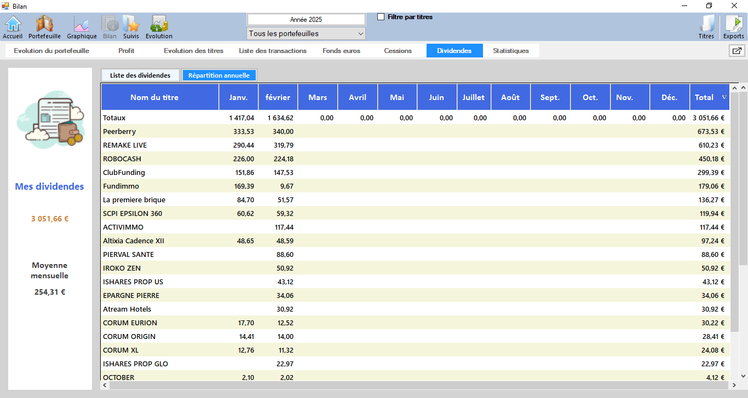
Task: Select the SCPI EPSILON 360 row
Action: 415,213
